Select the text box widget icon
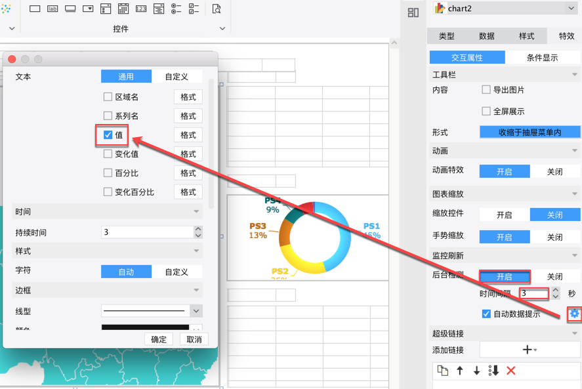This screenshot has width=582, height=389. point(35,9)
